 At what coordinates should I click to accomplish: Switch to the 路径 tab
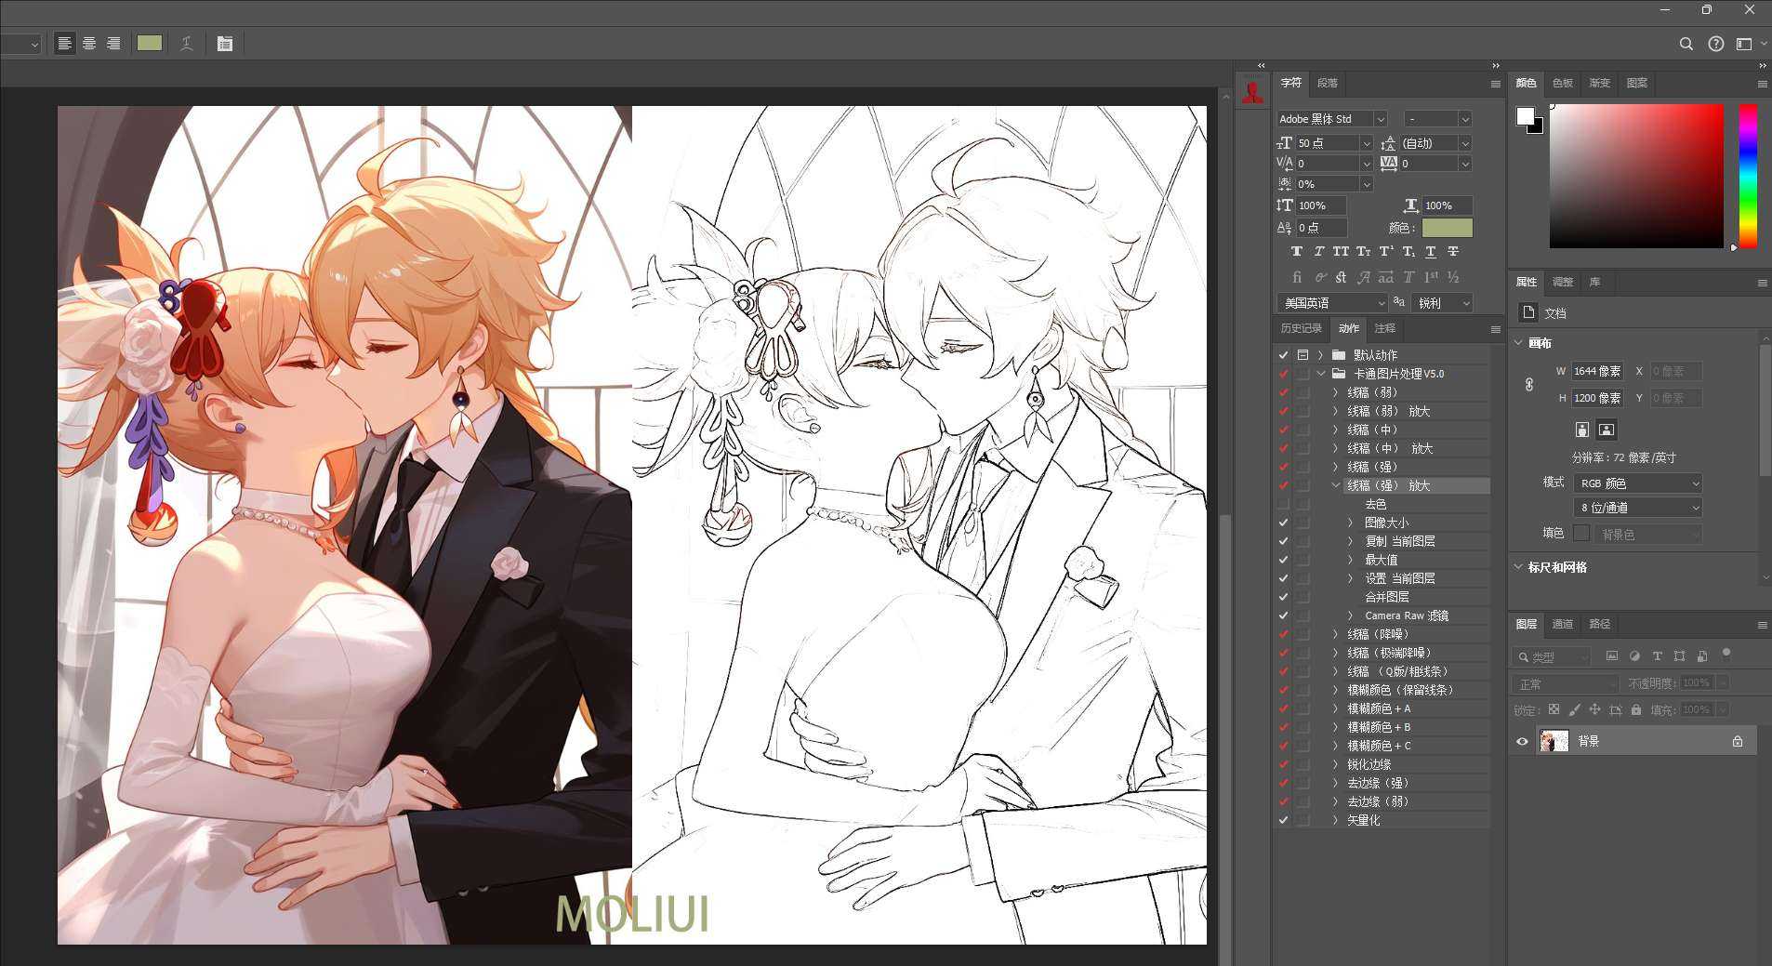tap(1599, 624)
